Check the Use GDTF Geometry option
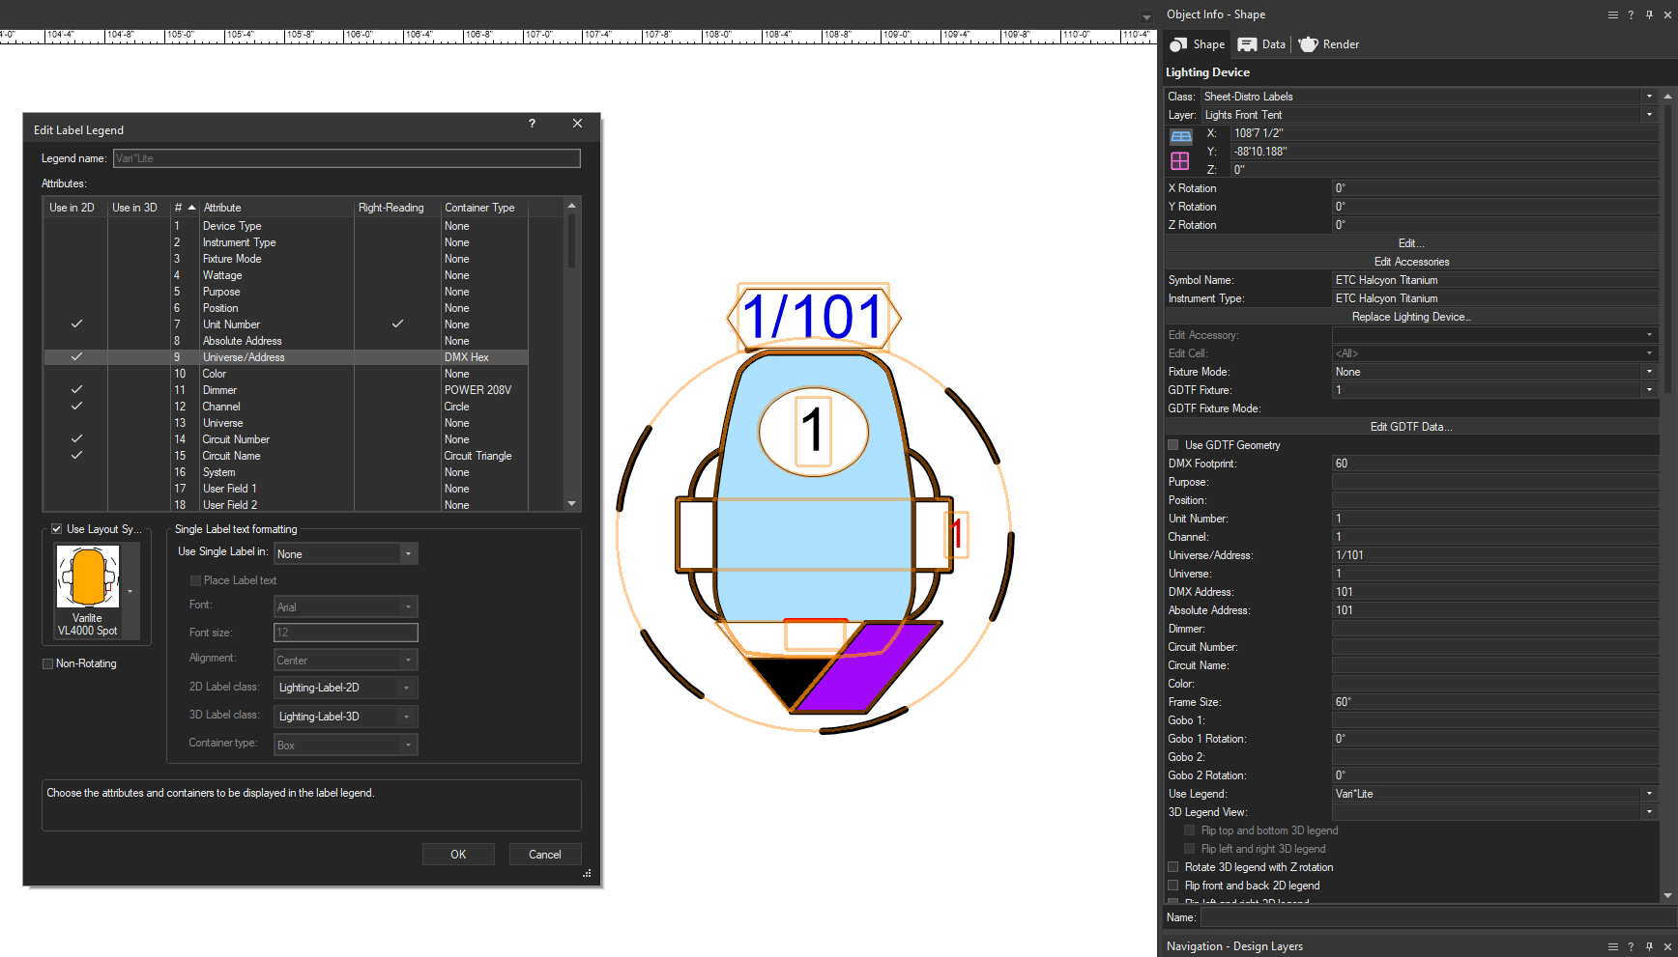The height and width of the screenshot is (957, 1678). point(1173,445)
